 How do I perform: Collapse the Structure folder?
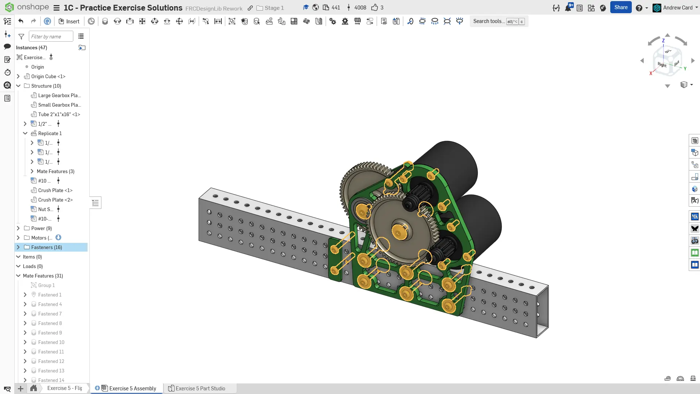[18, 86]
